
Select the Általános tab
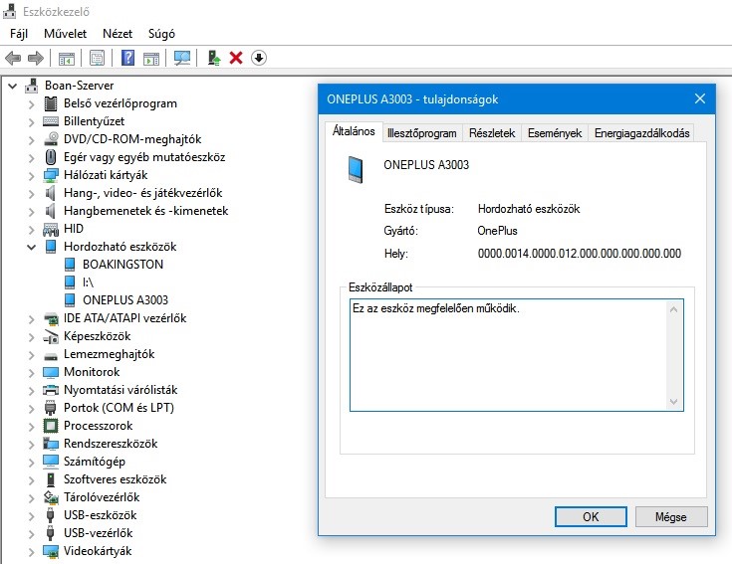pos(354,131)
